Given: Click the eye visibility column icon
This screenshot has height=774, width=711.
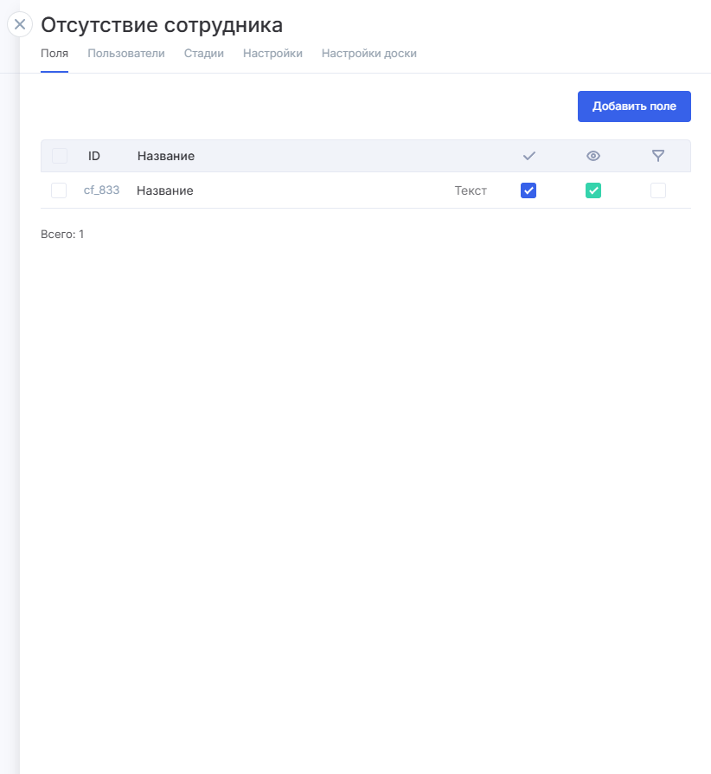Looking at the screenshot, I should 593,156.
